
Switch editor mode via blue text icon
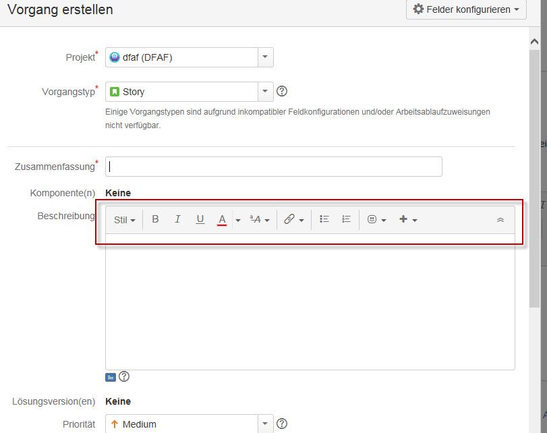pyautogui.click(x=111, y=377)
